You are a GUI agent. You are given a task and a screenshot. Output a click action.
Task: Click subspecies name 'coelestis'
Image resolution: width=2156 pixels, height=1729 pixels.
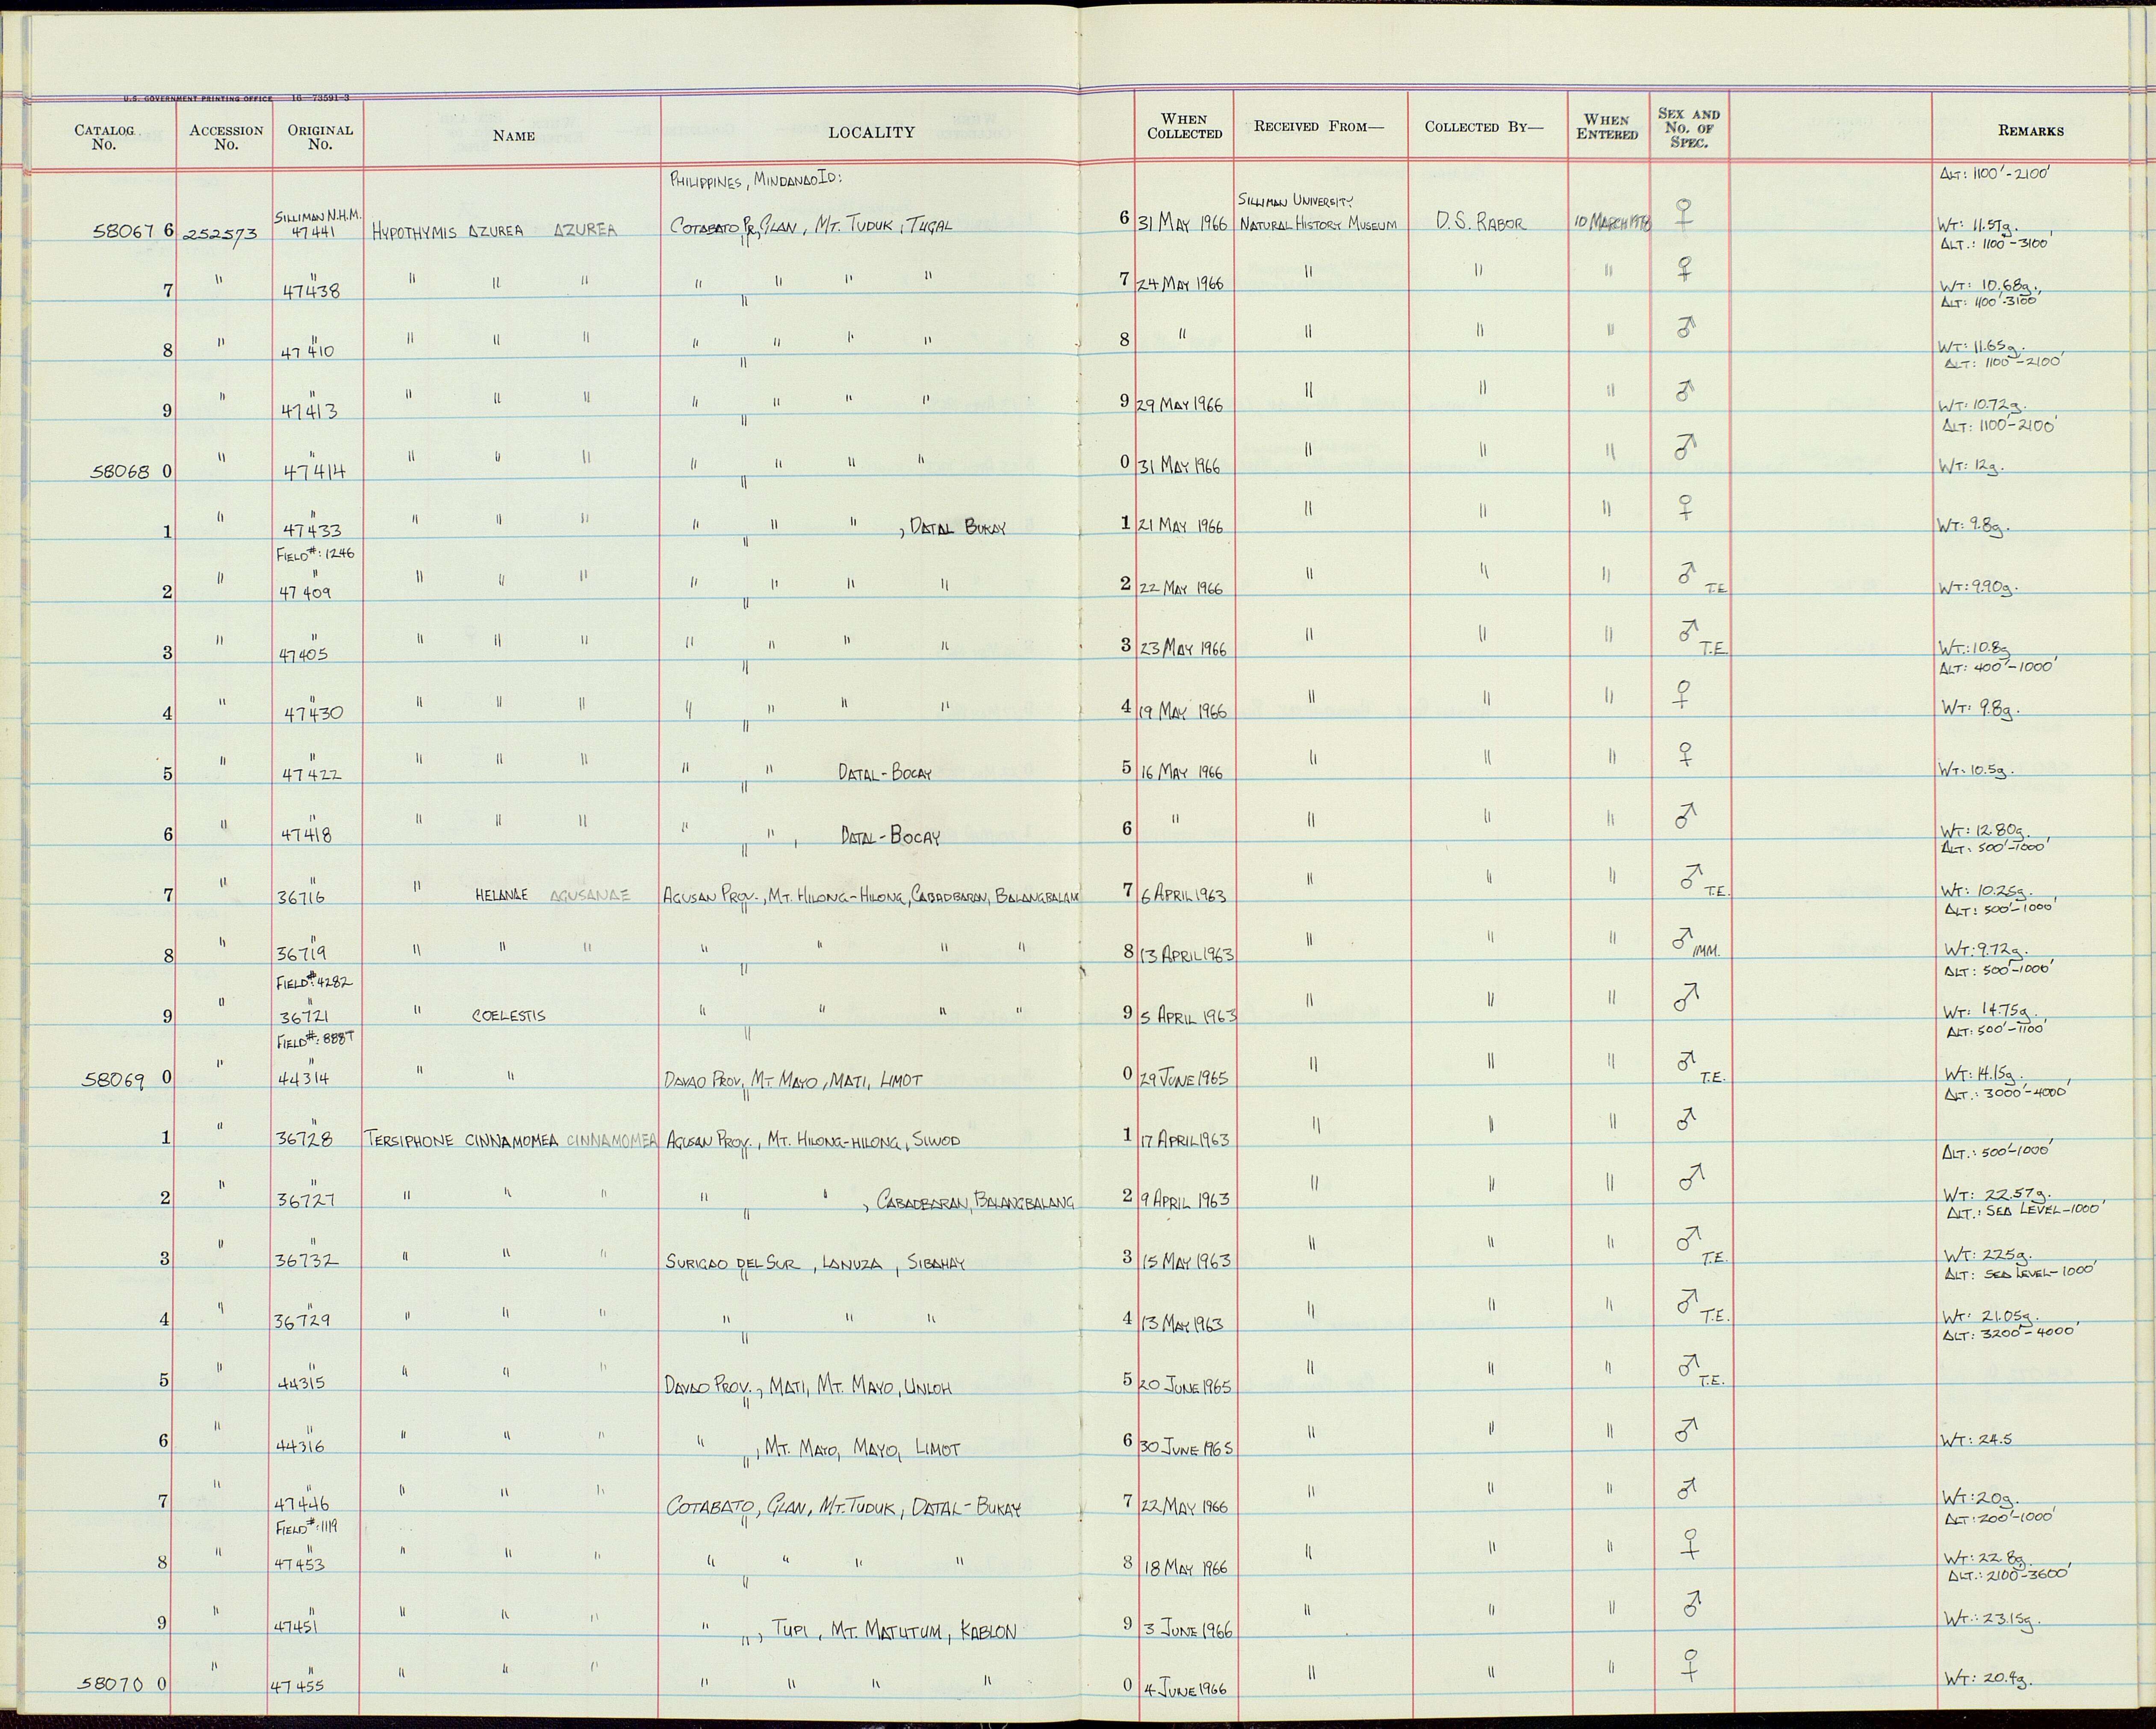coord(509,1017)
